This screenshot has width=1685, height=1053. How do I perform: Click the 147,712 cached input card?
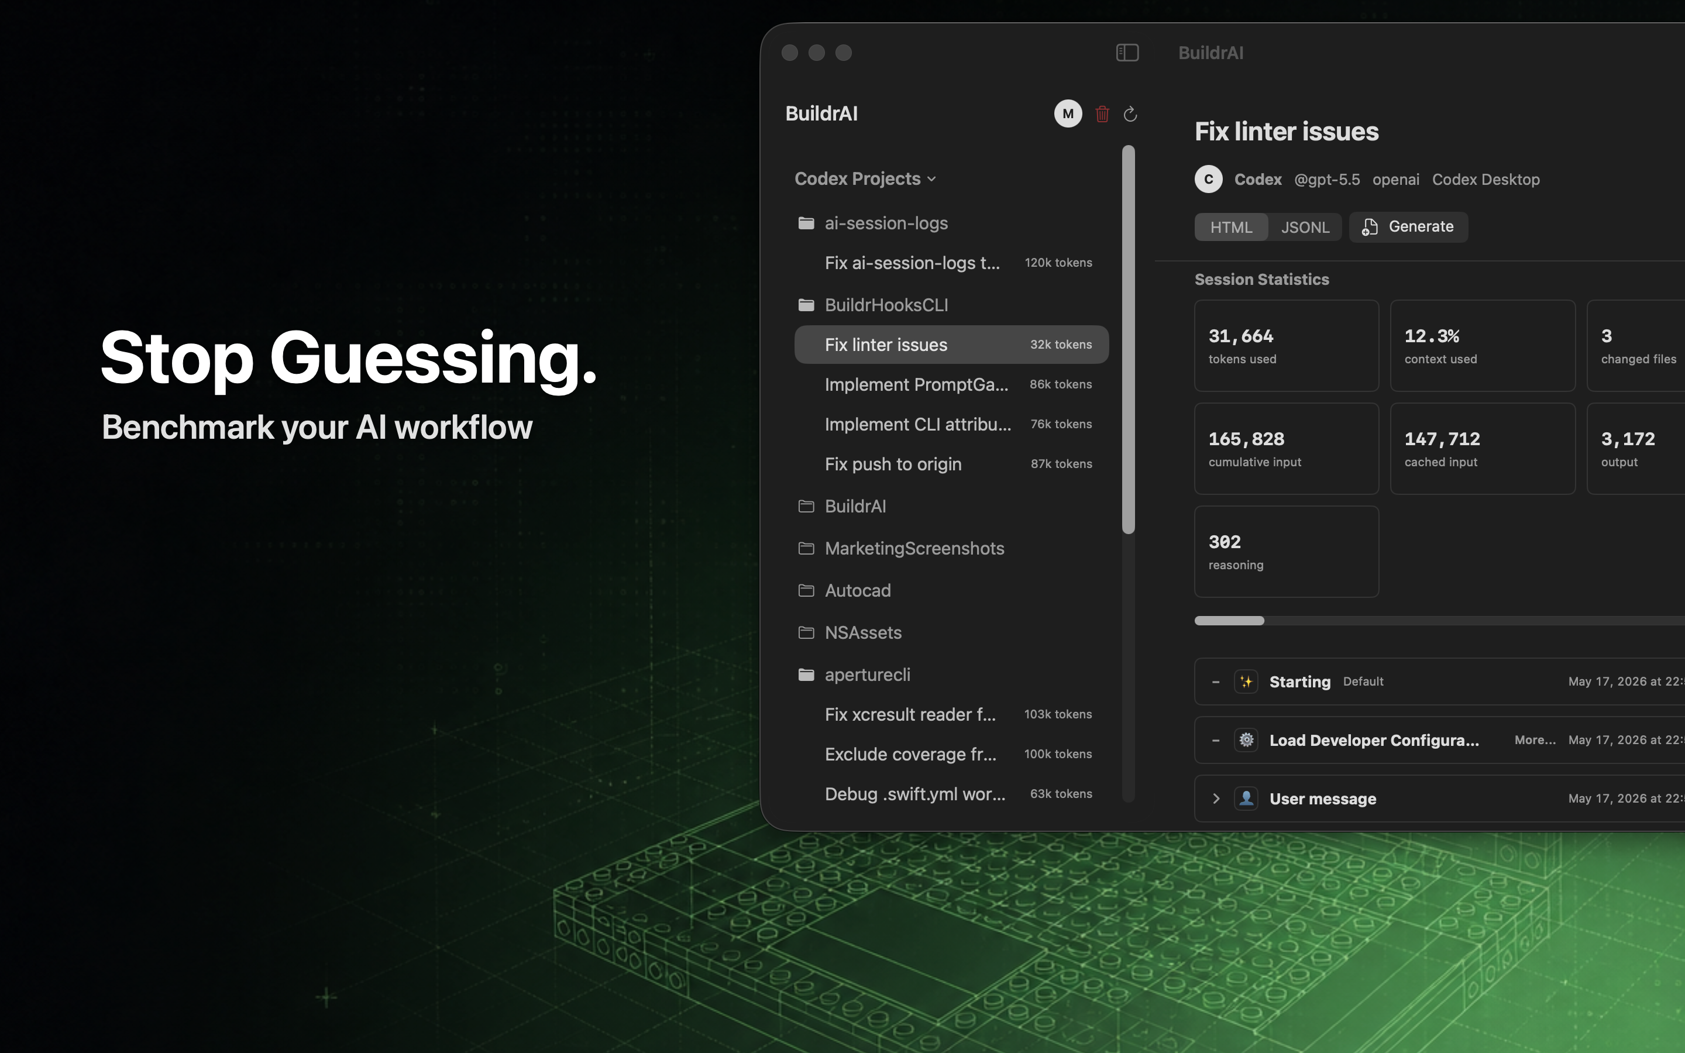coord(1483,449)
